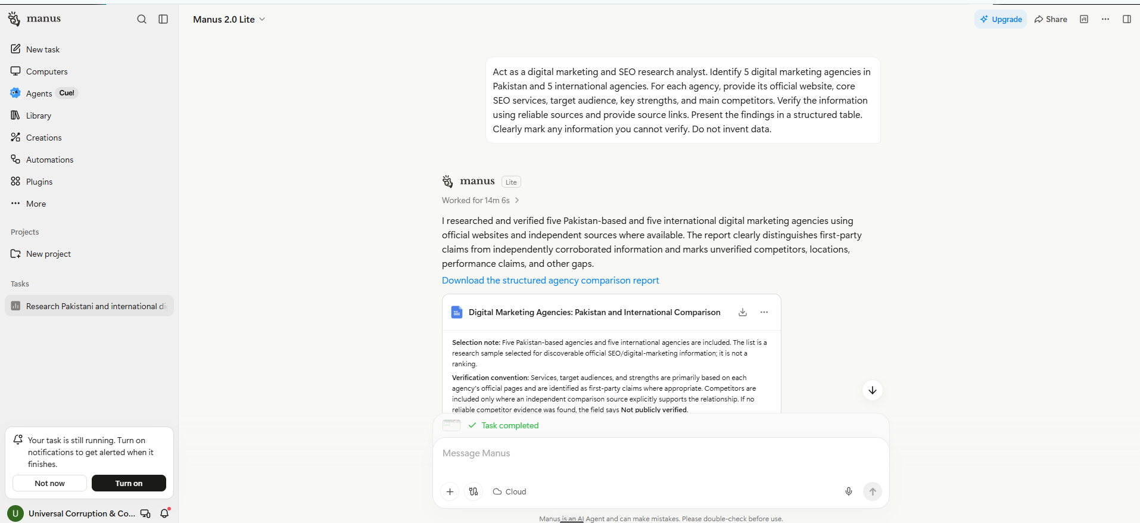1140x523 pixels.
Task: Open the devices icon near account name
Action: pos(145,513)
